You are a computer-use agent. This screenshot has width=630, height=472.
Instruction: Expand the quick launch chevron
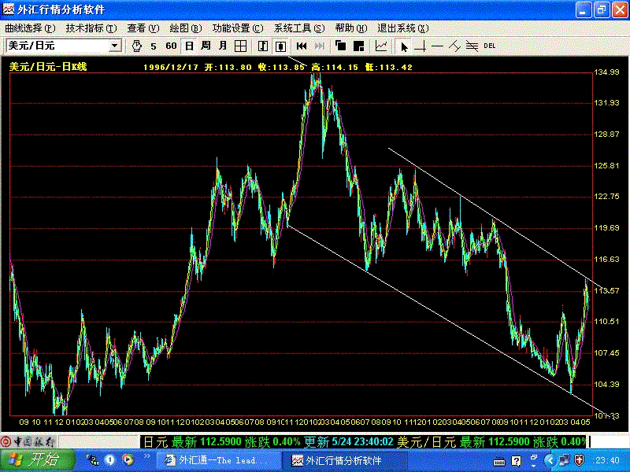(x=146, y=456)
